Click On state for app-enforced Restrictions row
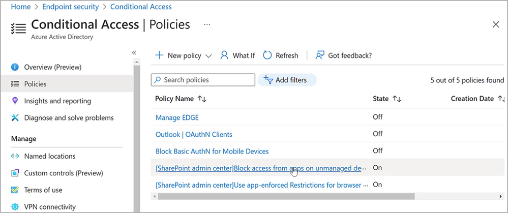Screen dimensions: 508x213 point(377,185)
